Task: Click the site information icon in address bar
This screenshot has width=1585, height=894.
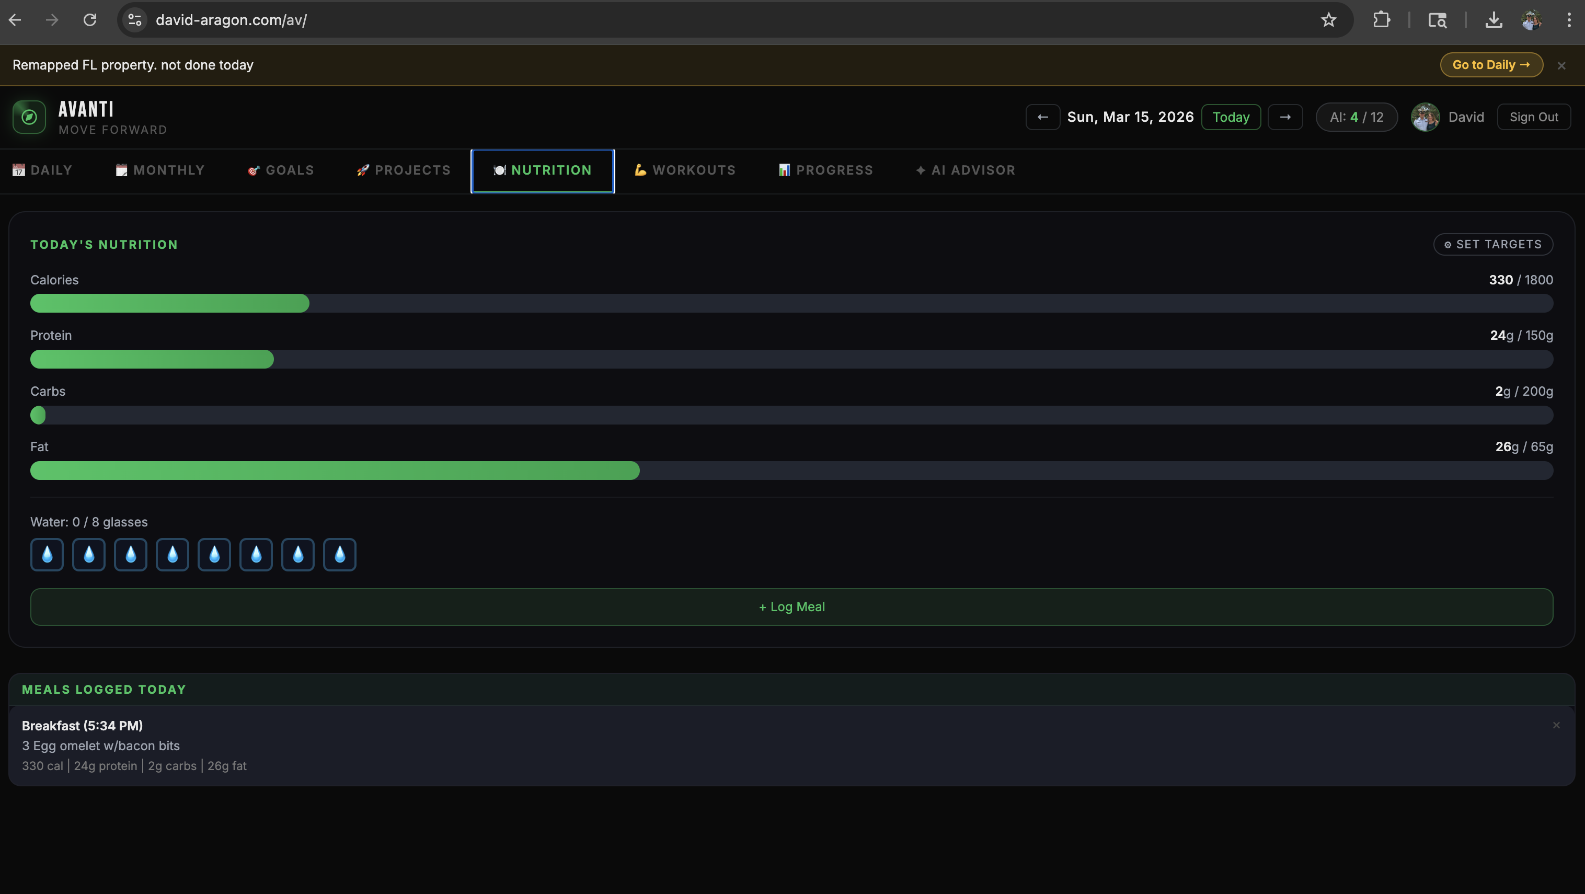Action: point(135,20)
